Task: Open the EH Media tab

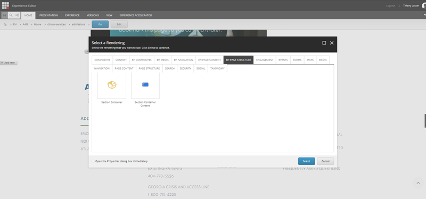Action: (x=163, y=60)
